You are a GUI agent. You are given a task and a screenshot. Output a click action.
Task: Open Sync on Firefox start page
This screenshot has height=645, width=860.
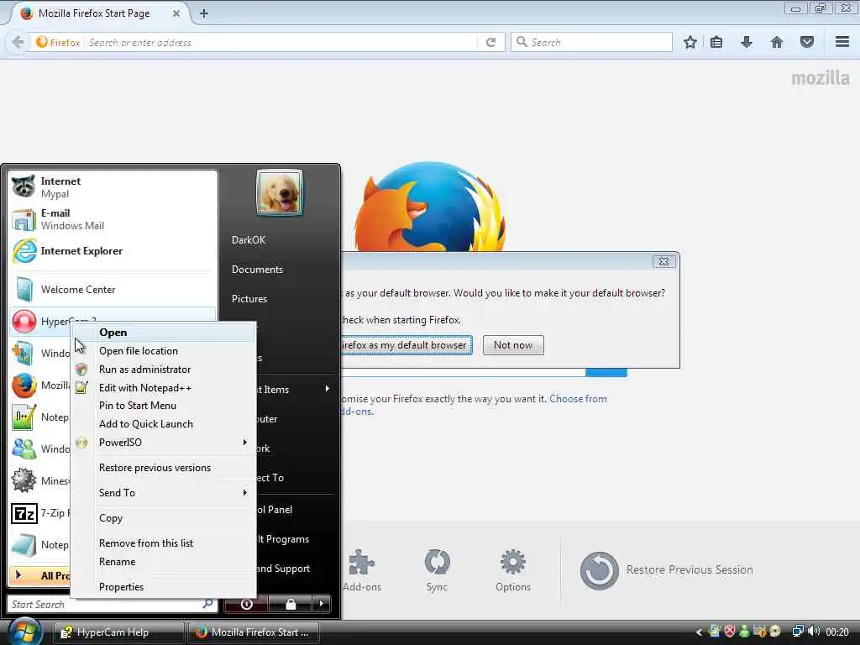437,570
